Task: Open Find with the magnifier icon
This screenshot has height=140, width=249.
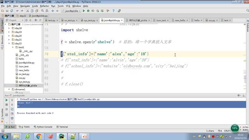Action: coord(42,11)
